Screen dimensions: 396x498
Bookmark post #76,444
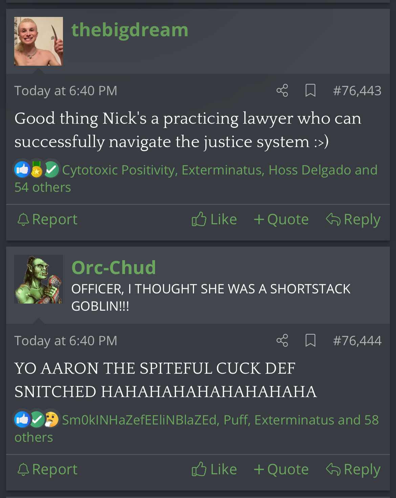[x=310, y=340]
